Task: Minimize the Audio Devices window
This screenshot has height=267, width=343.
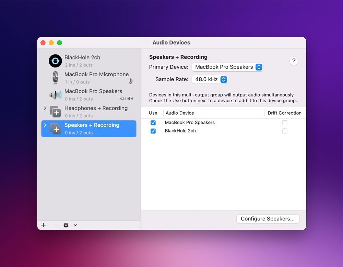Action: 51,43
